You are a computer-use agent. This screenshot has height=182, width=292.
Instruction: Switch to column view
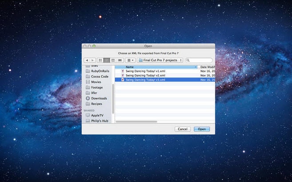coord(113,60)
